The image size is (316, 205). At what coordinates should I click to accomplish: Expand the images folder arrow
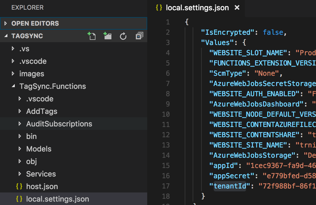pos(13,73)
